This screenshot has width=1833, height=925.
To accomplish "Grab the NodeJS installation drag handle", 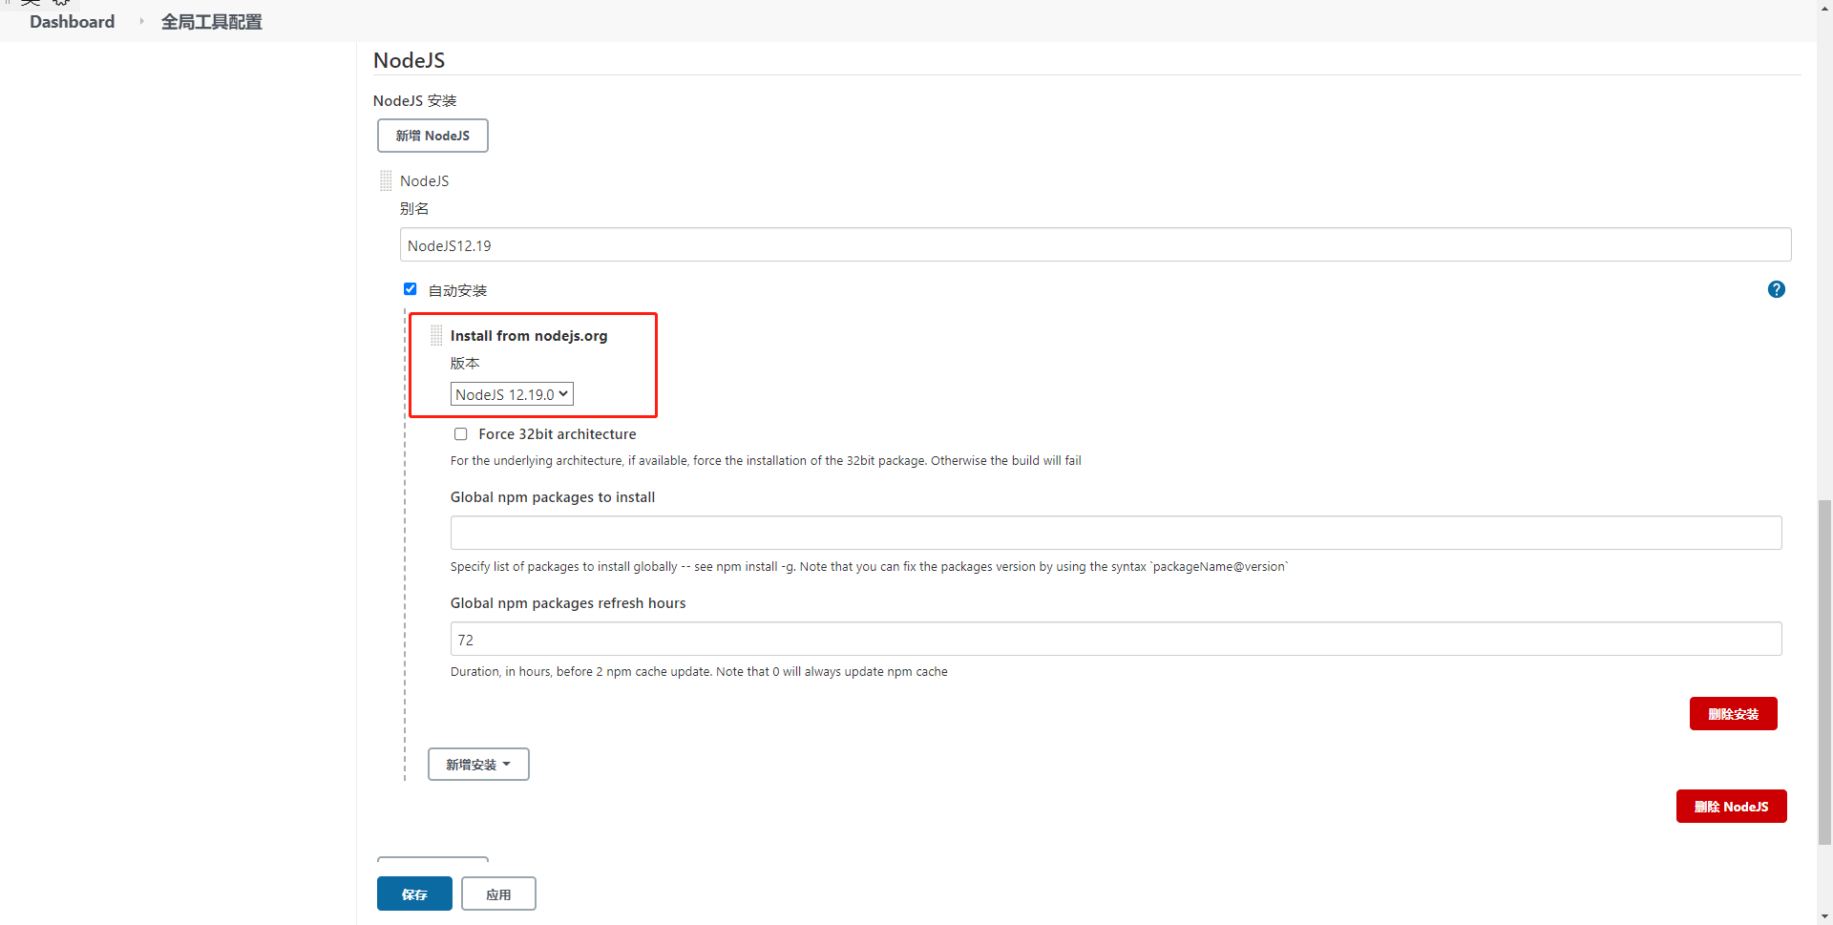I will tap(386, 180).
